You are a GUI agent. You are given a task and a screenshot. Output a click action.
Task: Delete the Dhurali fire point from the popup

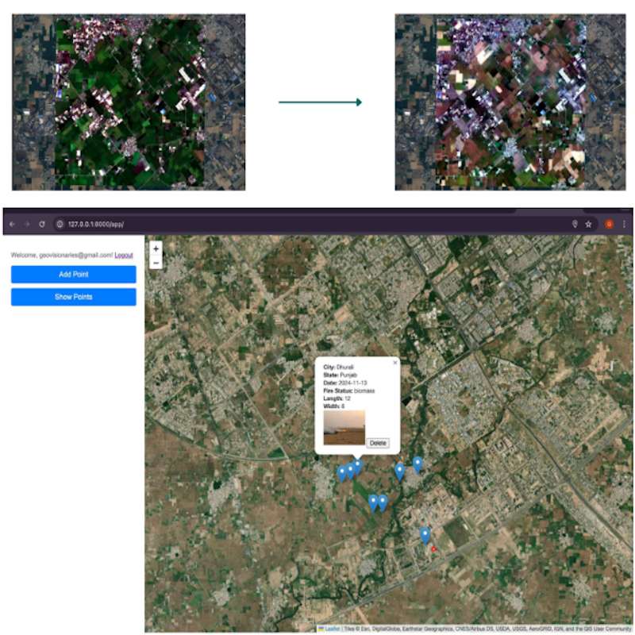point(377,443)
